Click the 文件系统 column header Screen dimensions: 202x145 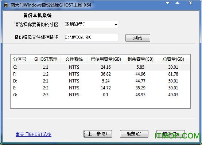click(74, 59)
